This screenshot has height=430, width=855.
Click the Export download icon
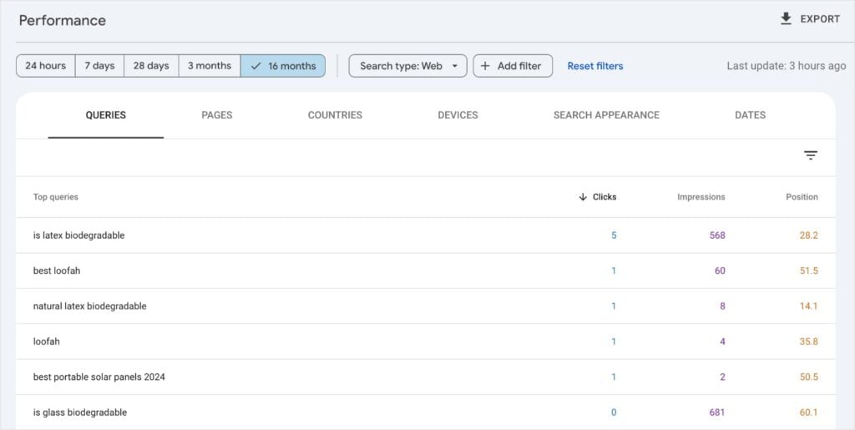click(x=786, y=18)
